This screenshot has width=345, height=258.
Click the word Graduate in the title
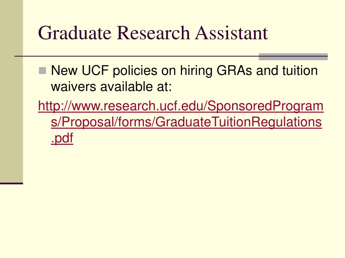pyautogui.click(x=75, y=33)
